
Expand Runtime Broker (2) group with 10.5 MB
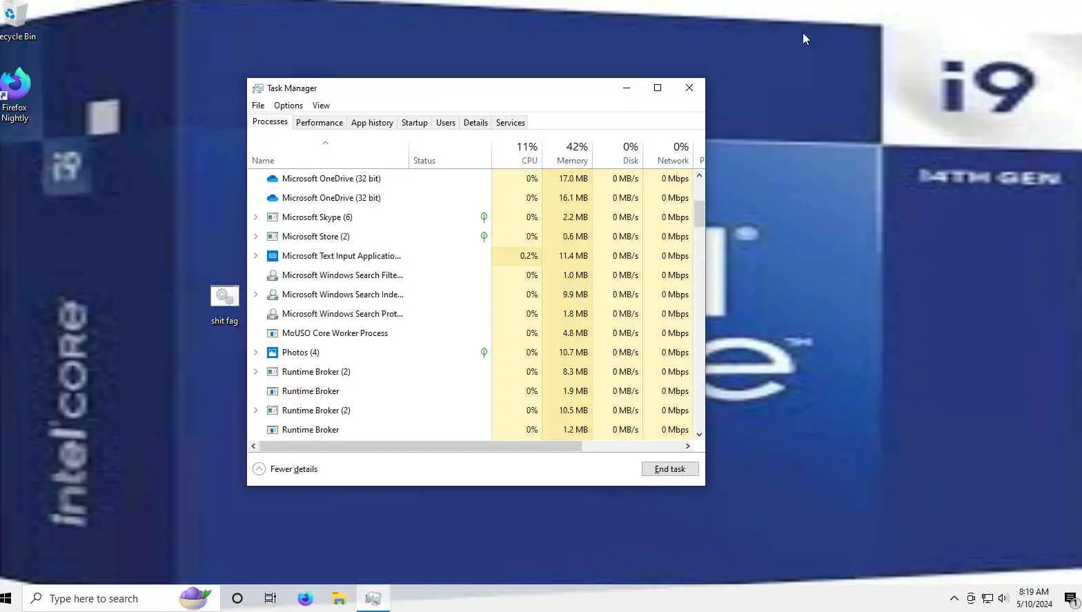(x=255, y=411)
